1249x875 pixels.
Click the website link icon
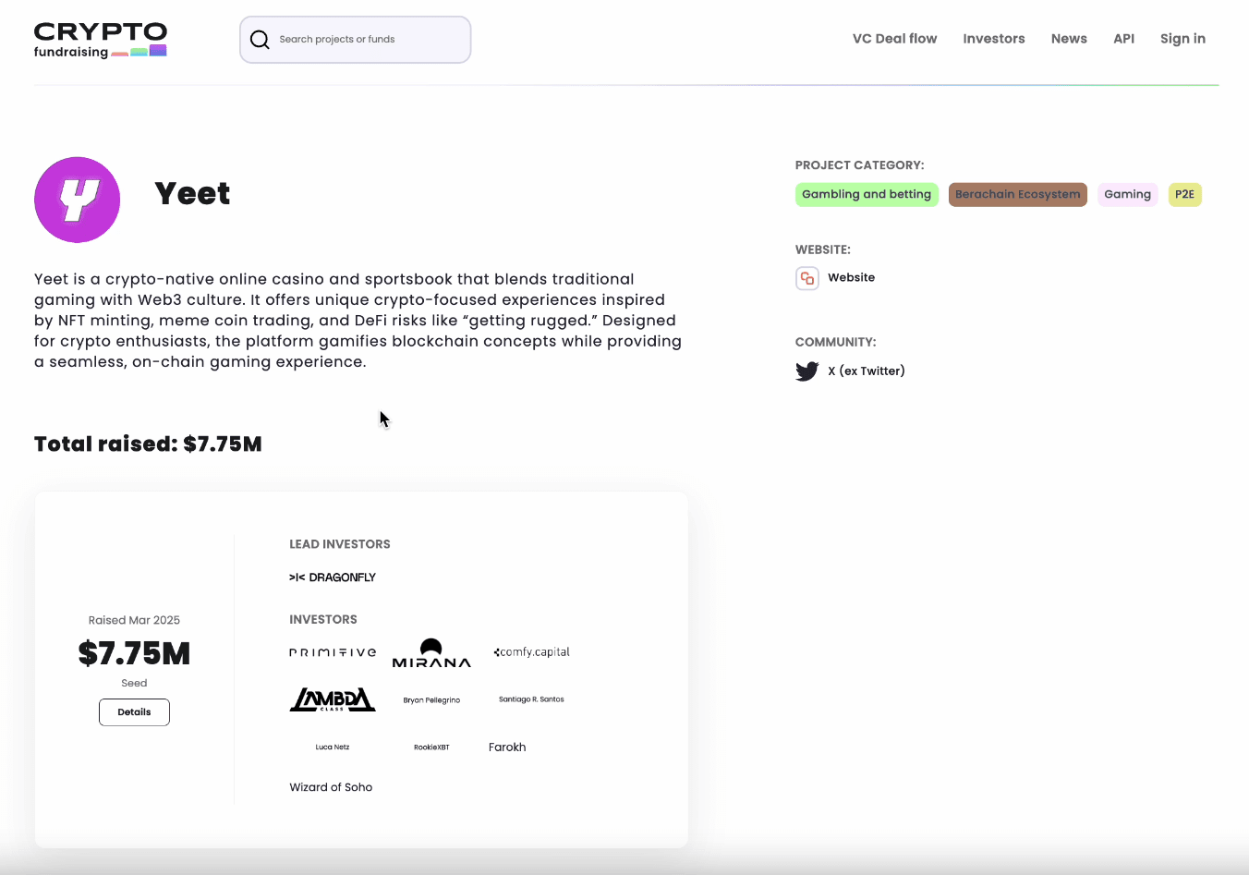click(x=807, y=278)
